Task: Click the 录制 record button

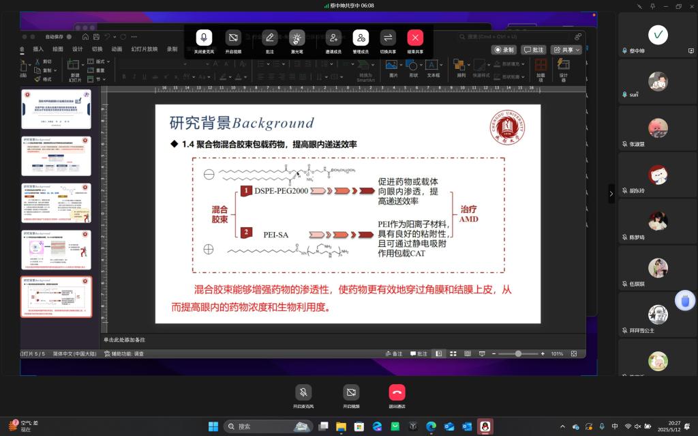Action: (504, 50)
